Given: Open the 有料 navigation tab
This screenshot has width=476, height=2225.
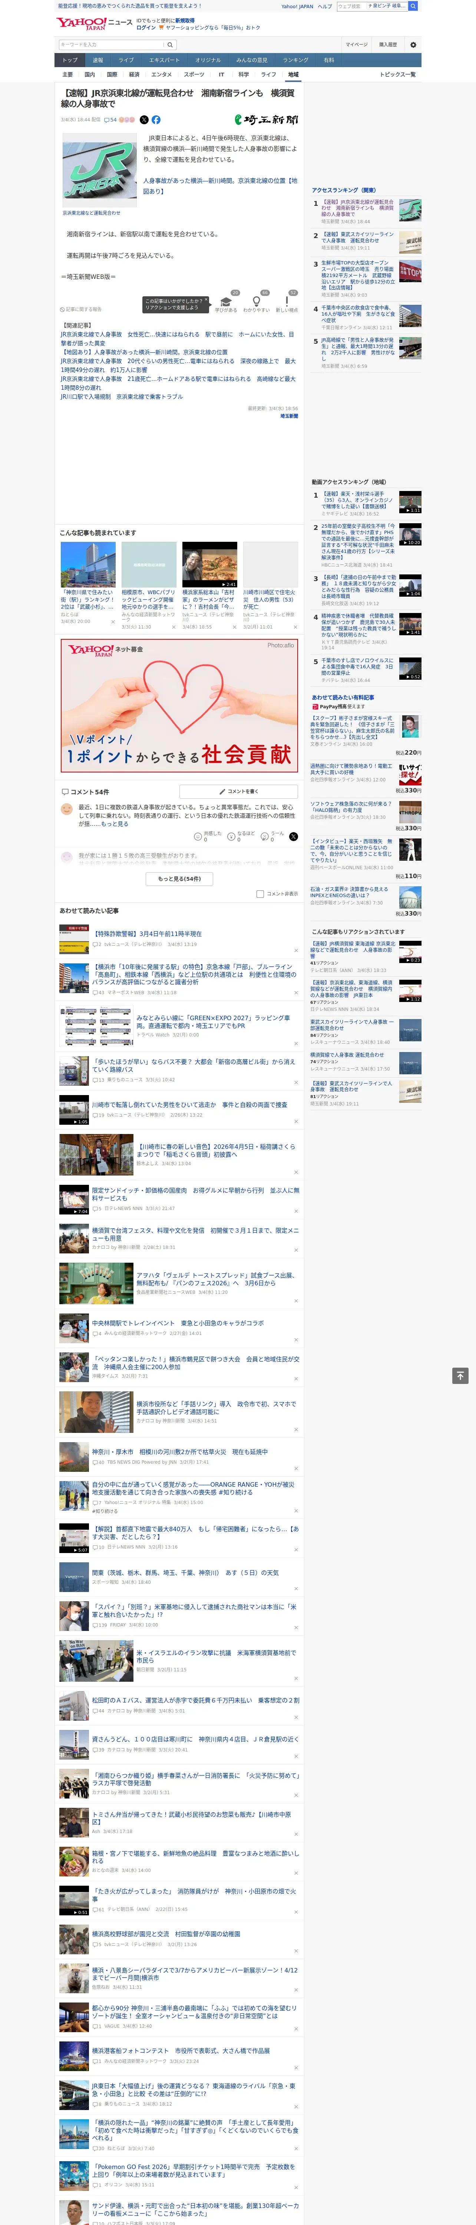Looking at the screenshot, I should click(x=328, y=60).
